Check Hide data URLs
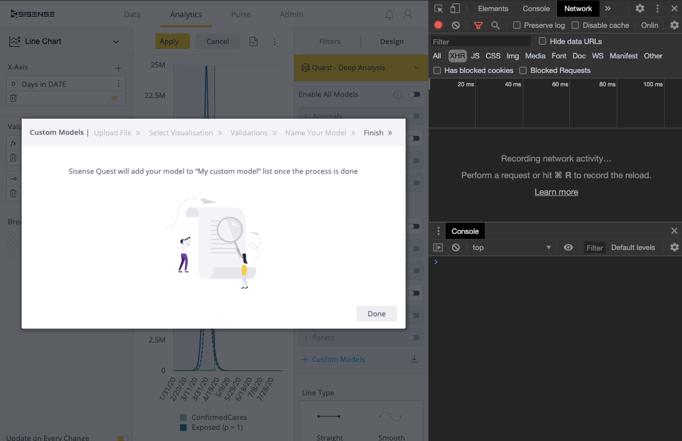682x441 pixels. [x=543, y=41]
